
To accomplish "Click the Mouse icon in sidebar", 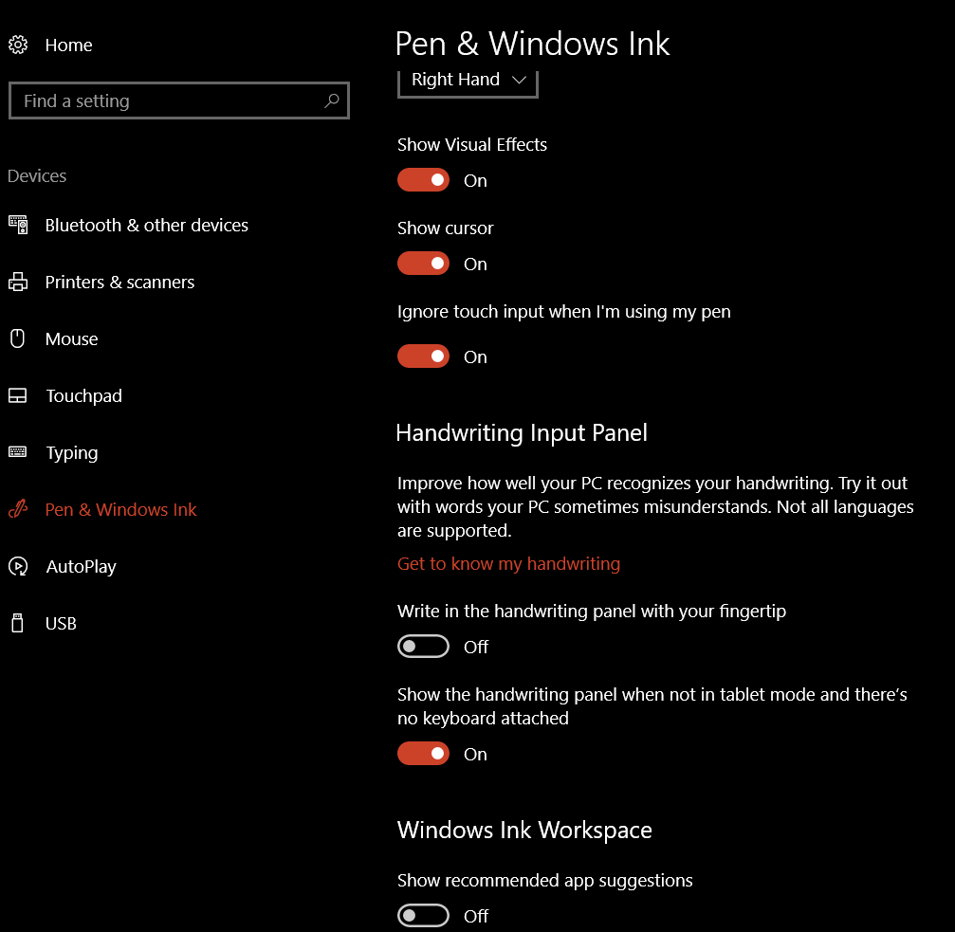I will [17, 338].
